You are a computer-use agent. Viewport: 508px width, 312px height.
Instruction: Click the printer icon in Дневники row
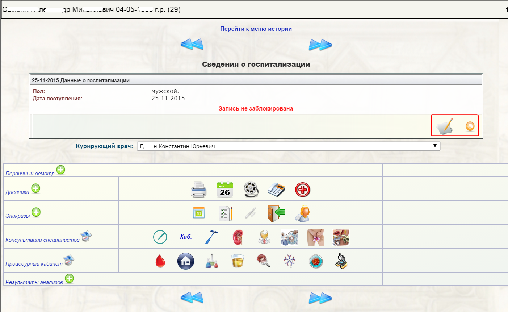point(198,190)
